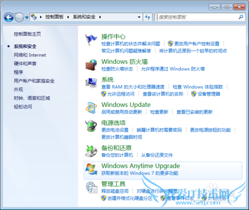
Task: Open 控制面板主页 in the sidebar
Action: point(27,34)
